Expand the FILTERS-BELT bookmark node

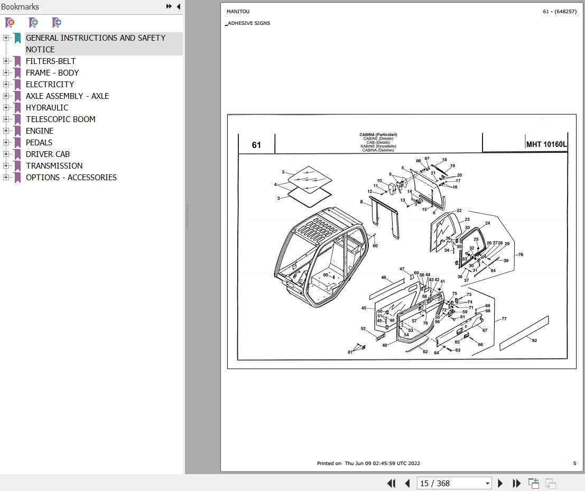pos(6,61)
